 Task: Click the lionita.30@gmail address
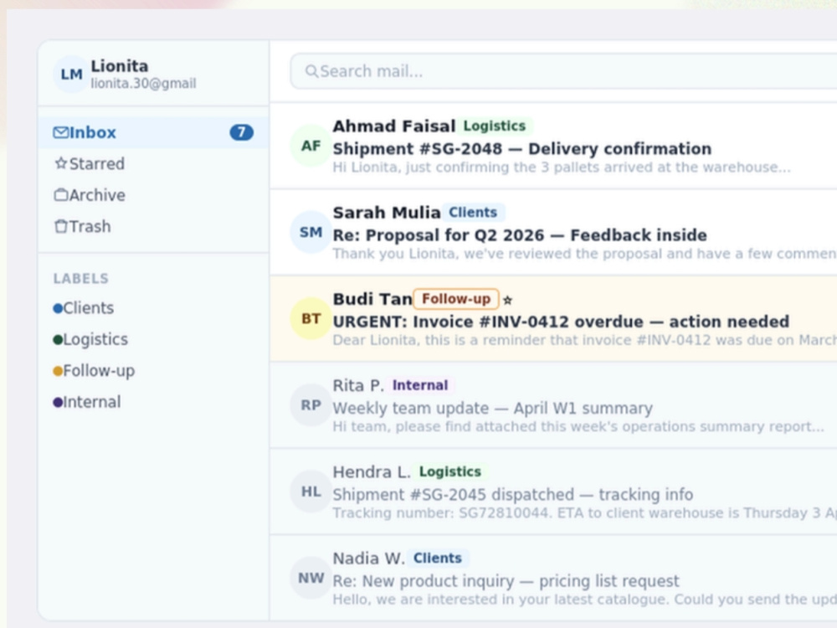pyautogui.click(x=144, y=84)
